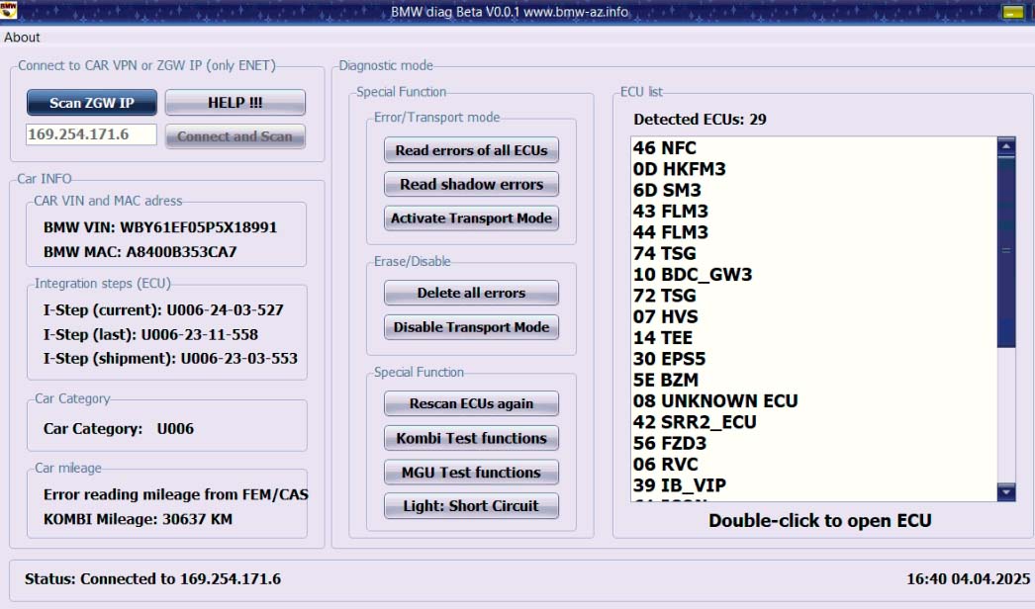This screenshot has width=1035, height=609.
Task: Click I-Step (last) value
Action: click(199, 334)
